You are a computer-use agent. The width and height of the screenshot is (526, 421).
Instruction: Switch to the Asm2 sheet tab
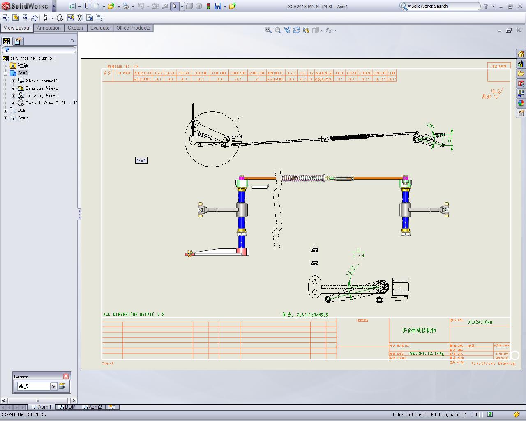click(x=92, y=407)
